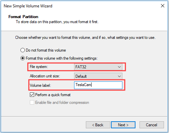Open the Allocation unit size dropdown showing Default

point(98,76)
